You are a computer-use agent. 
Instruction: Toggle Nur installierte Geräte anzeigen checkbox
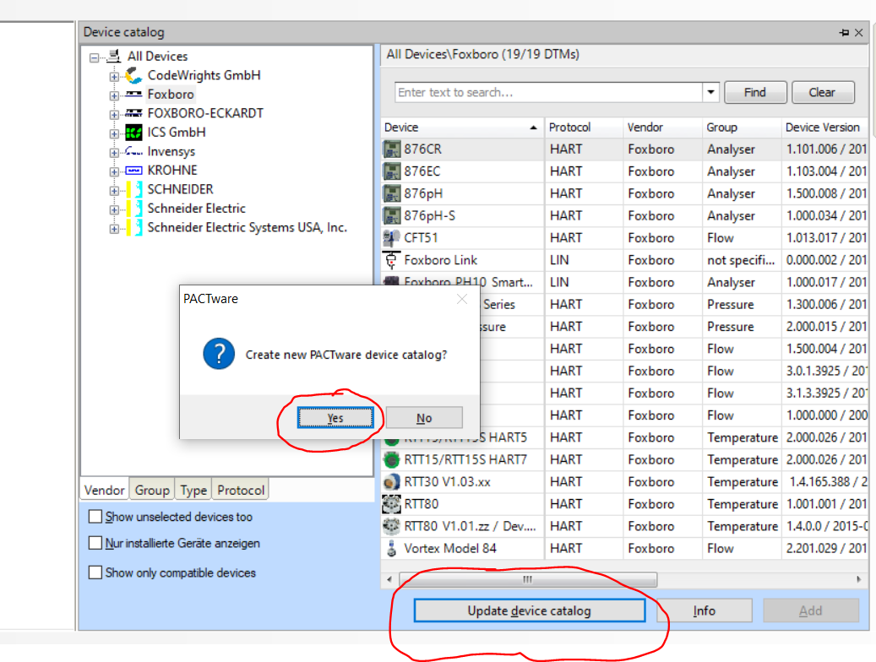[95, 543]
